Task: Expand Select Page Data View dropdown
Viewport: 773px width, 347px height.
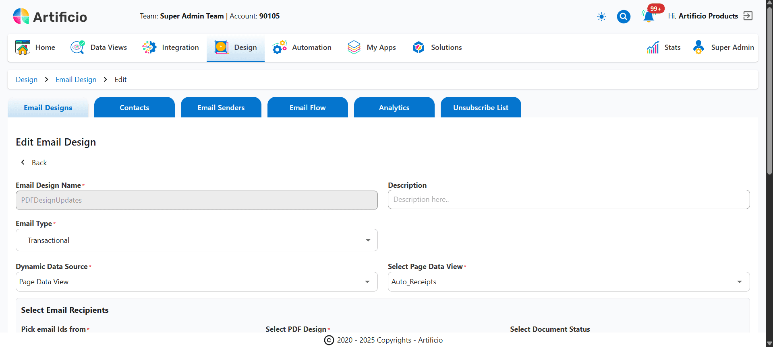Action: [x=568, y=282]
